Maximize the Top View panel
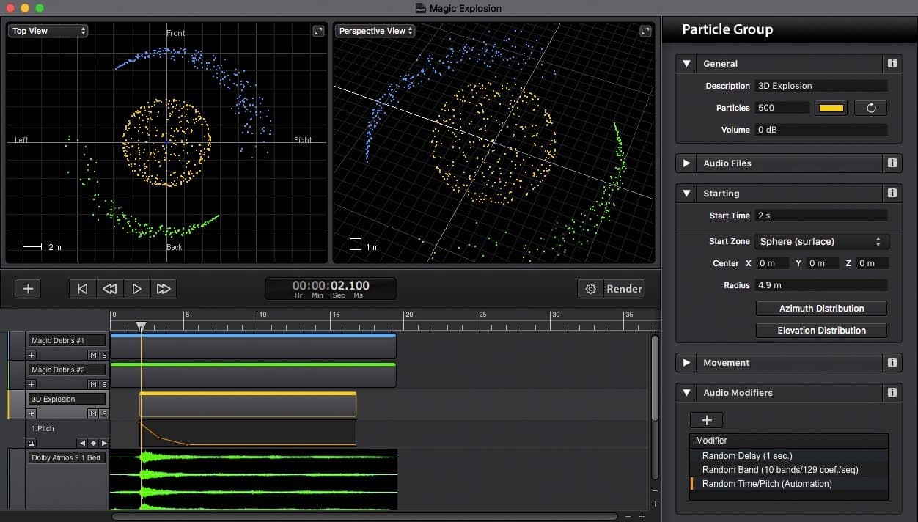The width and height of the screenshot is (918, 522). coord(318,31)
